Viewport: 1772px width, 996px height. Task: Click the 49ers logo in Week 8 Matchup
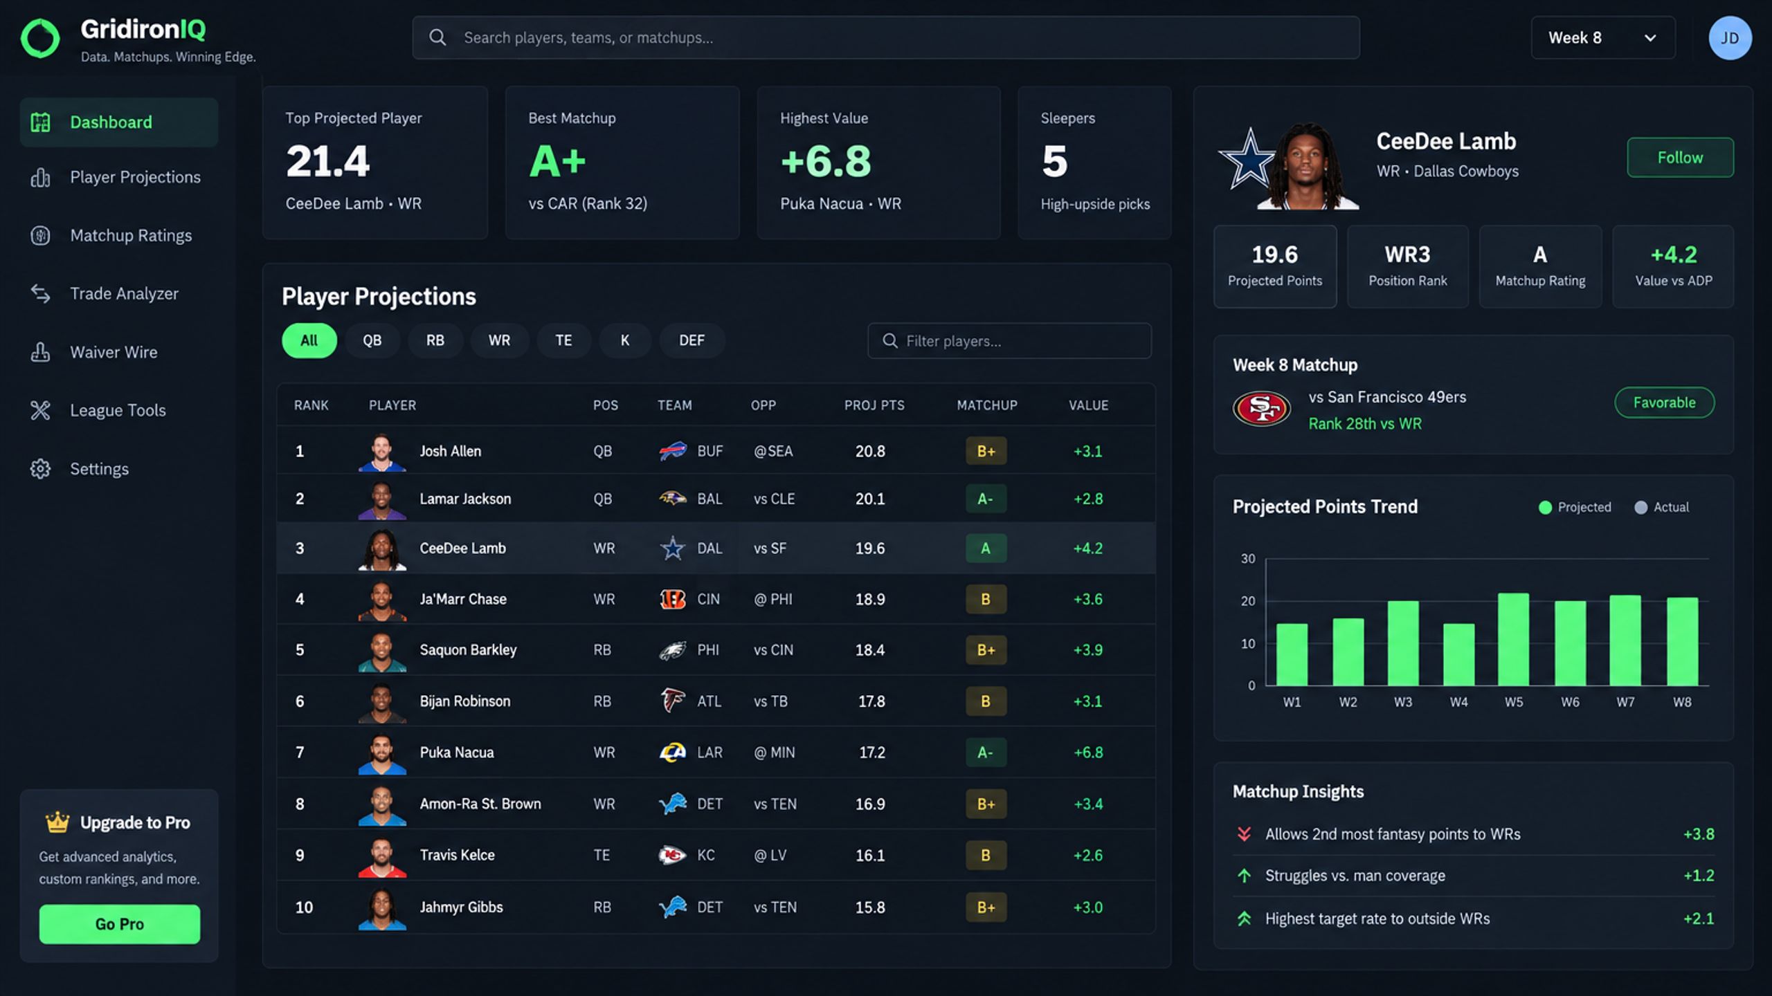pos(1262,409)
